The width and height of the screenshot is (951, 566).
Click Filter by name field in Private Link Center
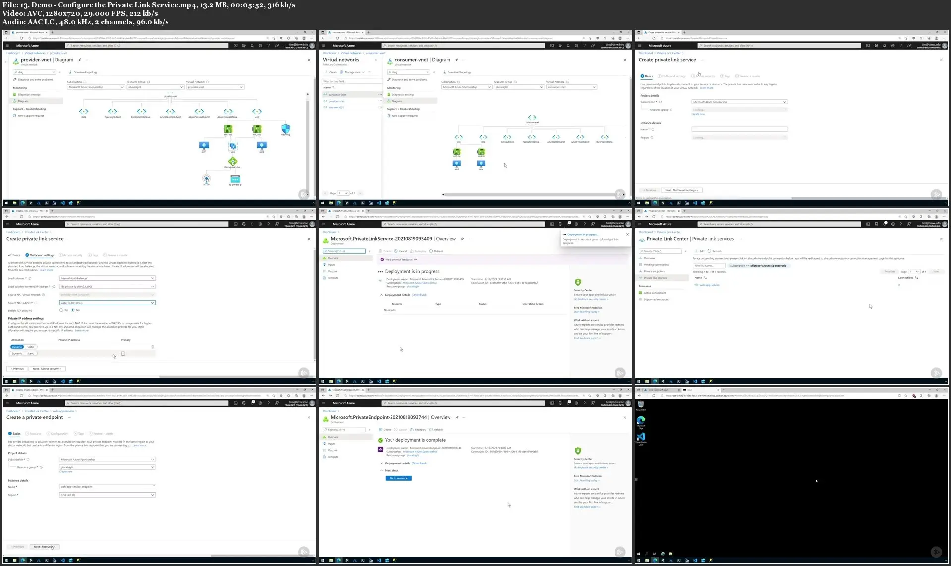click(x=709, y=266)
